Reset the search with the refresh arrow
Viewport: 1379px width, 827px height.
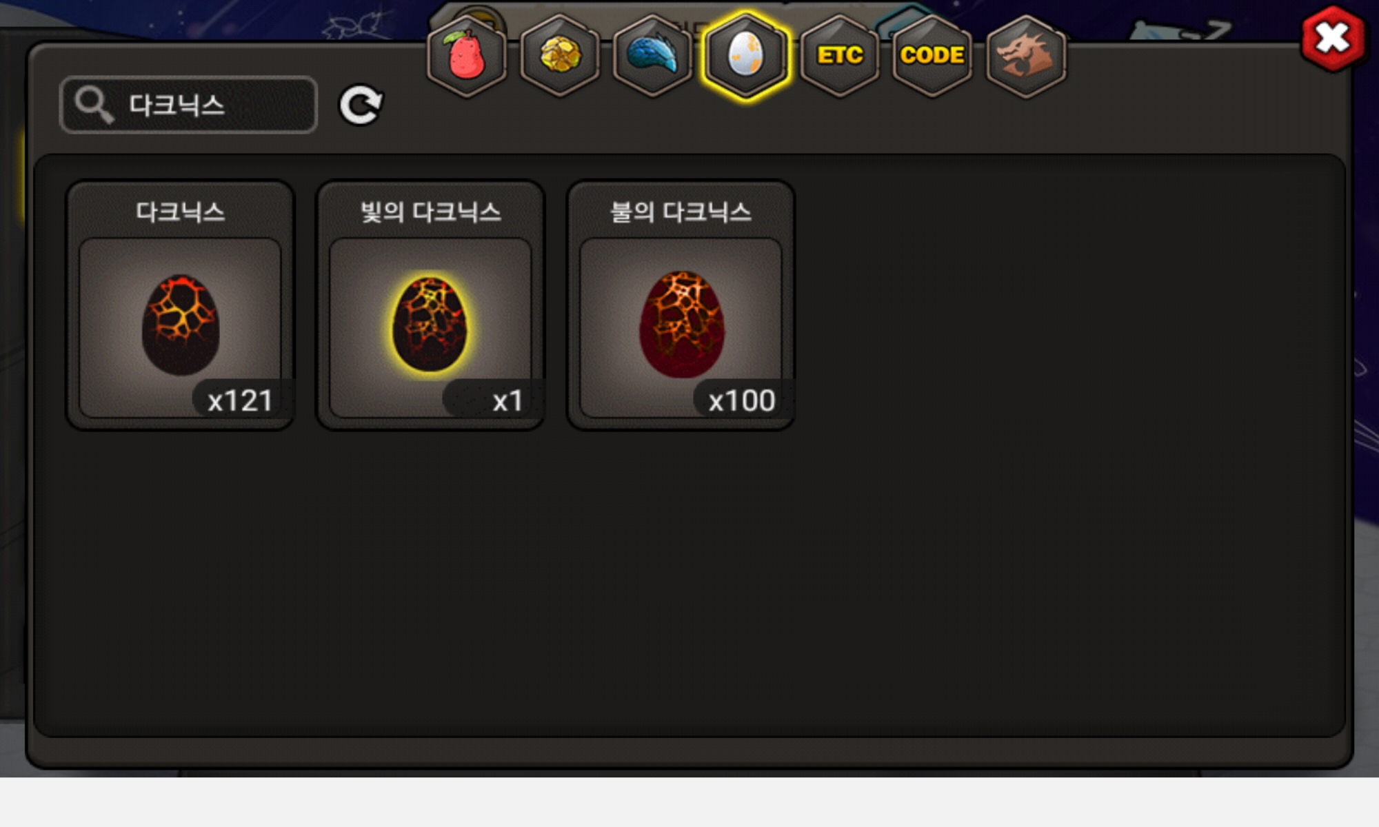click(x=361, y=105)
